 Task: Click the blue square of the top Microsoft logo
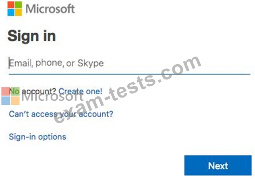pyautogui.click(x=11, y=12)
